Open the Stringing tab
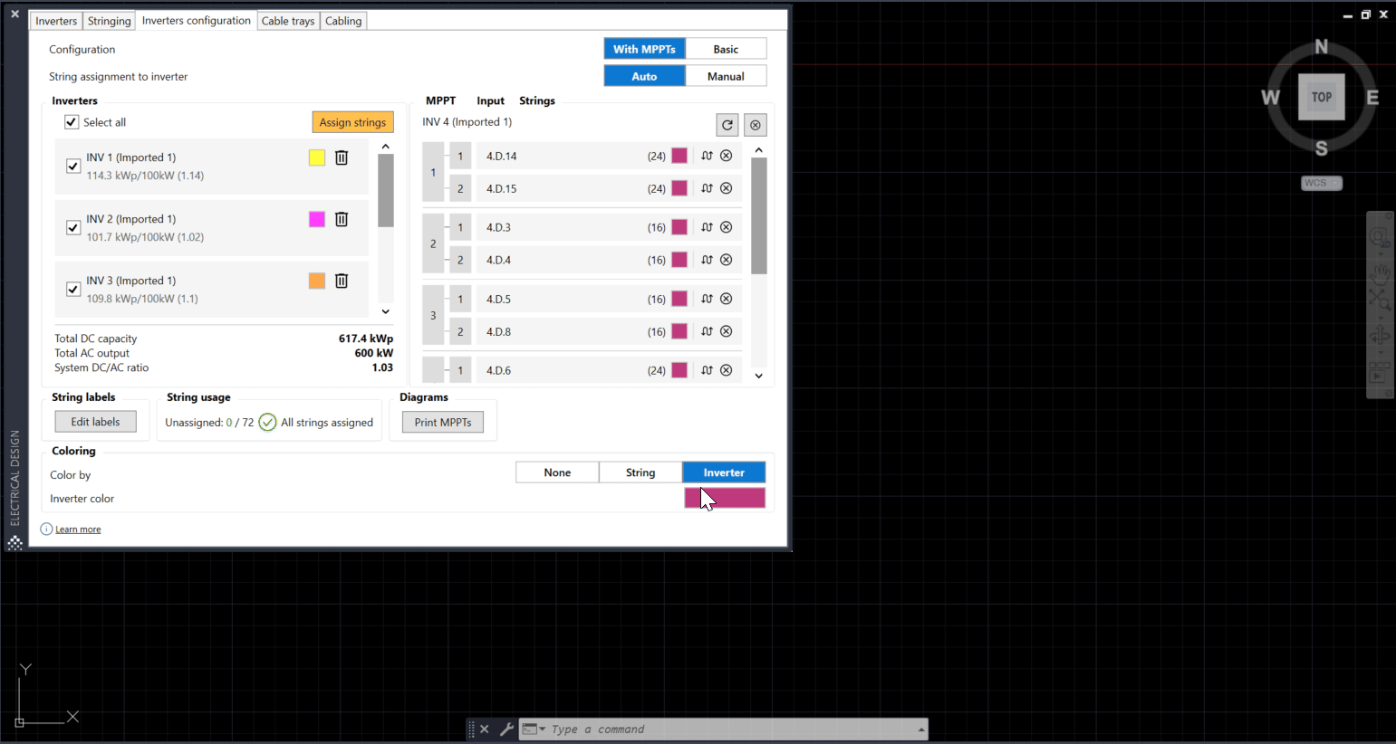This screenshot has width=1396, height=744. point(109,20)
